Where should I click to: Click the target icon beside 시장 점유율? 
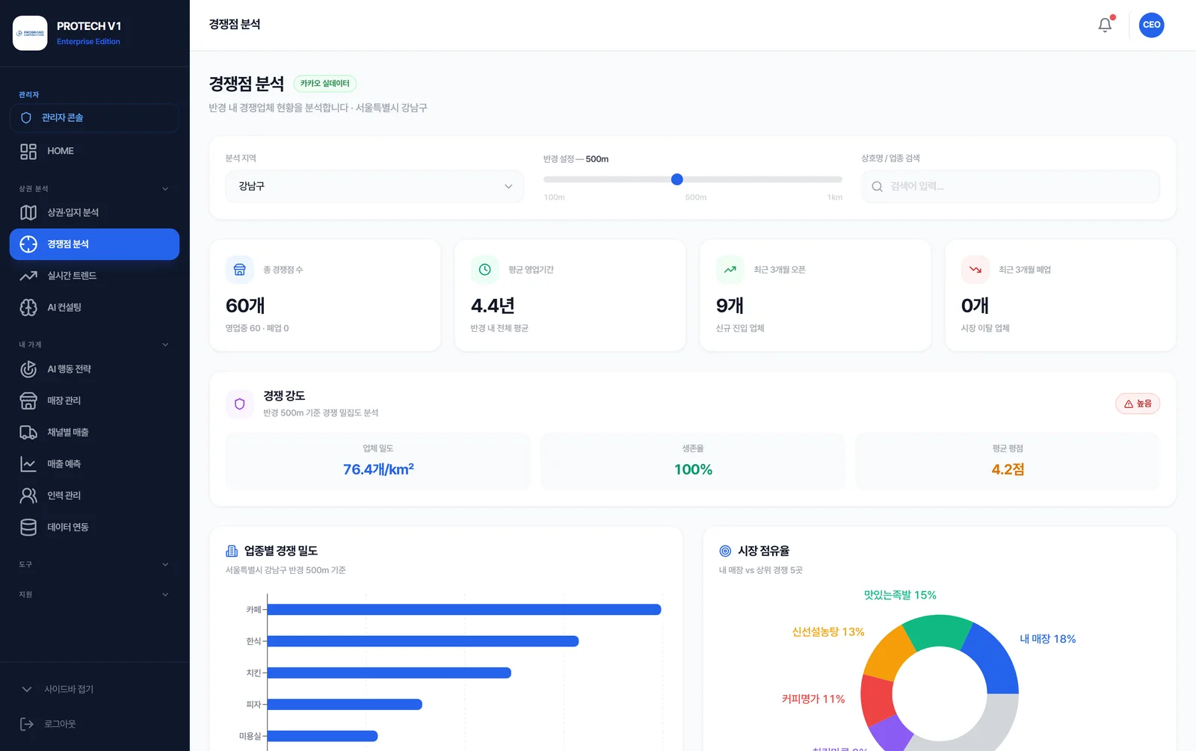point(725,551)
